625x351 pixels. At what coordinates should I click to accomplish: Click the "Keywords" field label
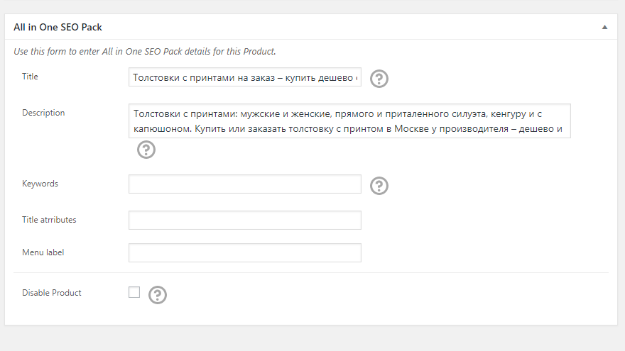pyautogui.click(x=40, y=184)
